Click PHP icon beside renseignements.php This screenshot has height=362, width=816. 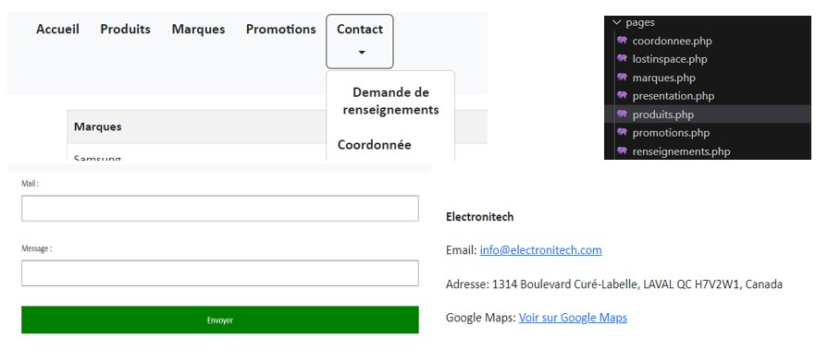(x=622, y=151)
